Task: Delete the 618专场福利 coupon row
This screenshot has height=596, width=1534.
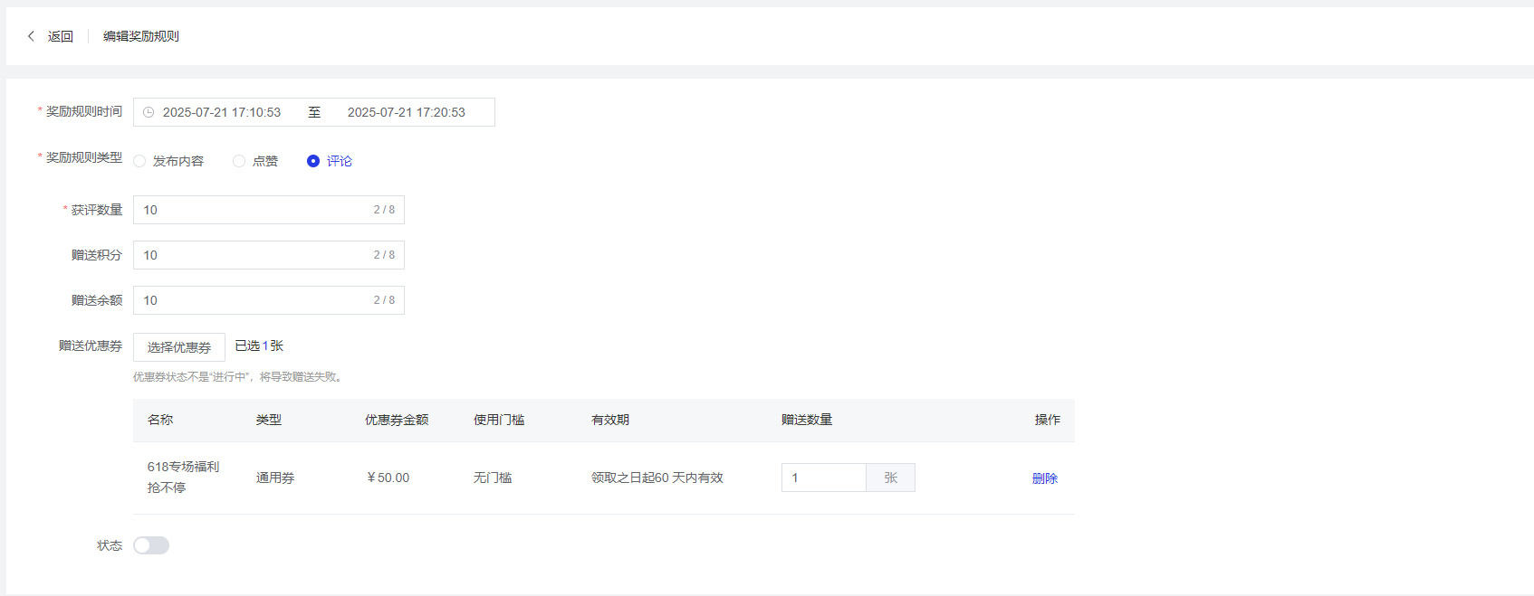Action: [1044, 478]
